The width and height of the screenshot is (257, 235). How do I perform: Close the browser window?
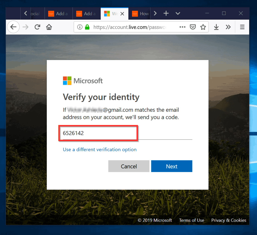(x=241, y=13)
